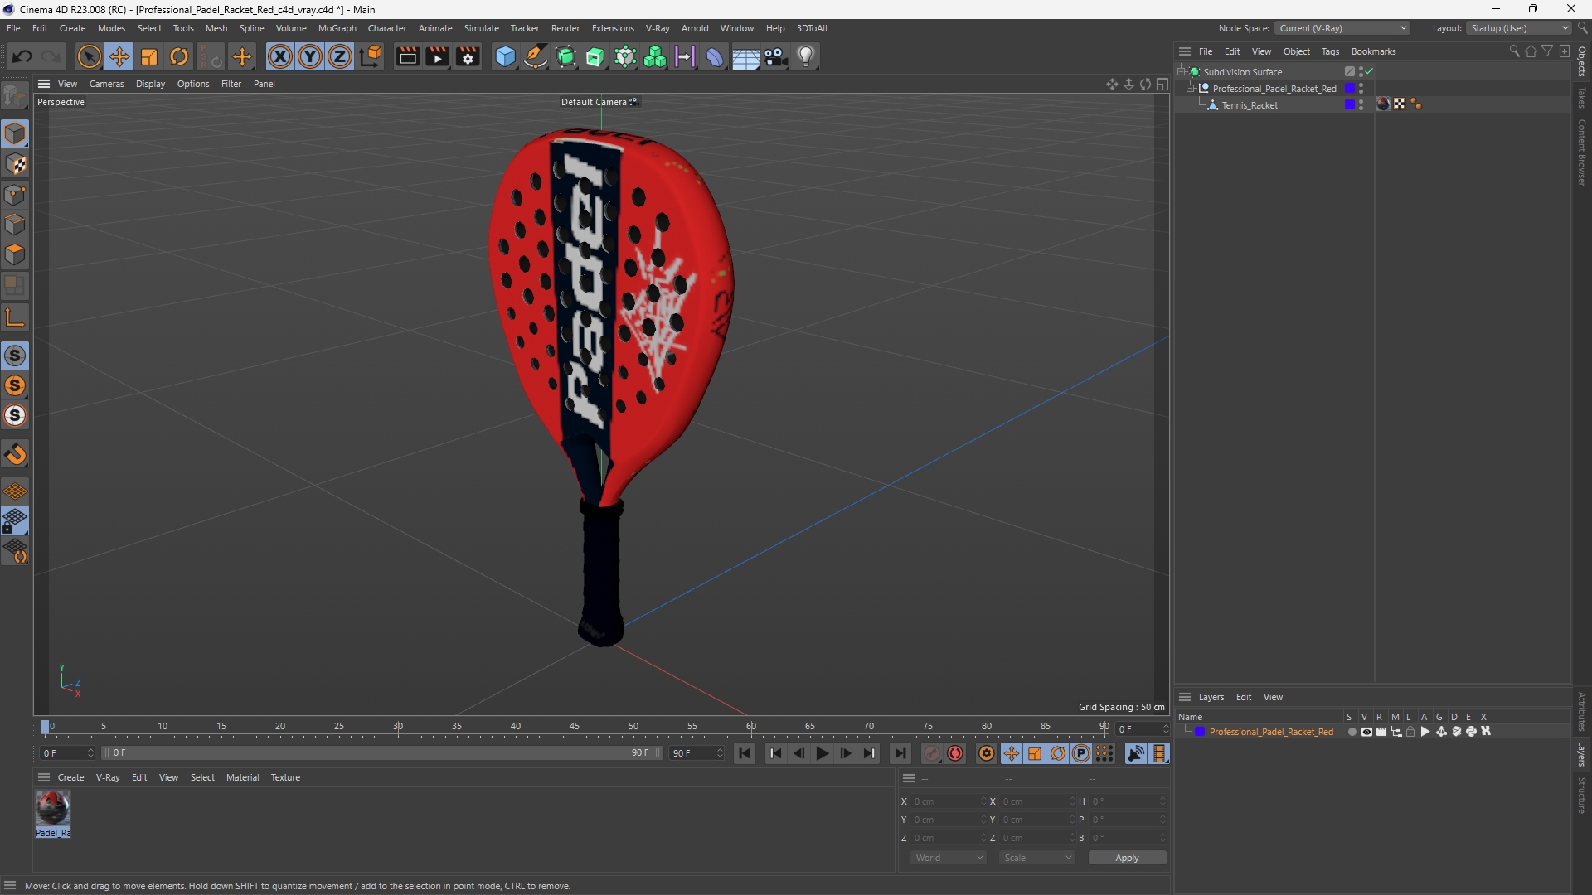Viewport: 1592px width, 895px height.
Task: Open Object Manager hamburger menu
Action: click(x=1185, y=51)
